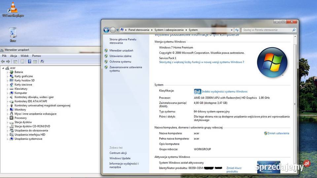Click the Baterie device icon
This screenshot has width=317, height=178.
(x=12, y=72)
